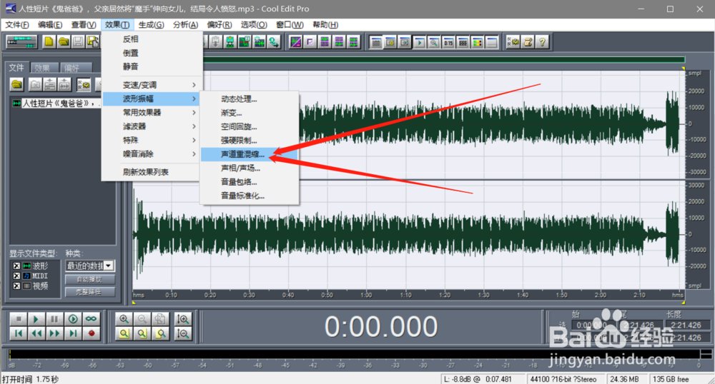Choose 动态处理 from the submenu
715x384 pixels.
click(250, 98)
